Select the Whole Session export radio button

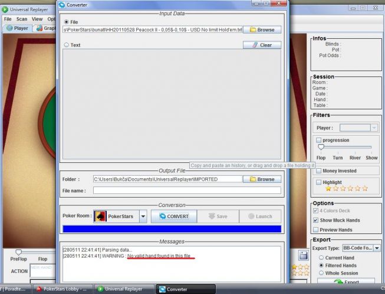[321, 273]
